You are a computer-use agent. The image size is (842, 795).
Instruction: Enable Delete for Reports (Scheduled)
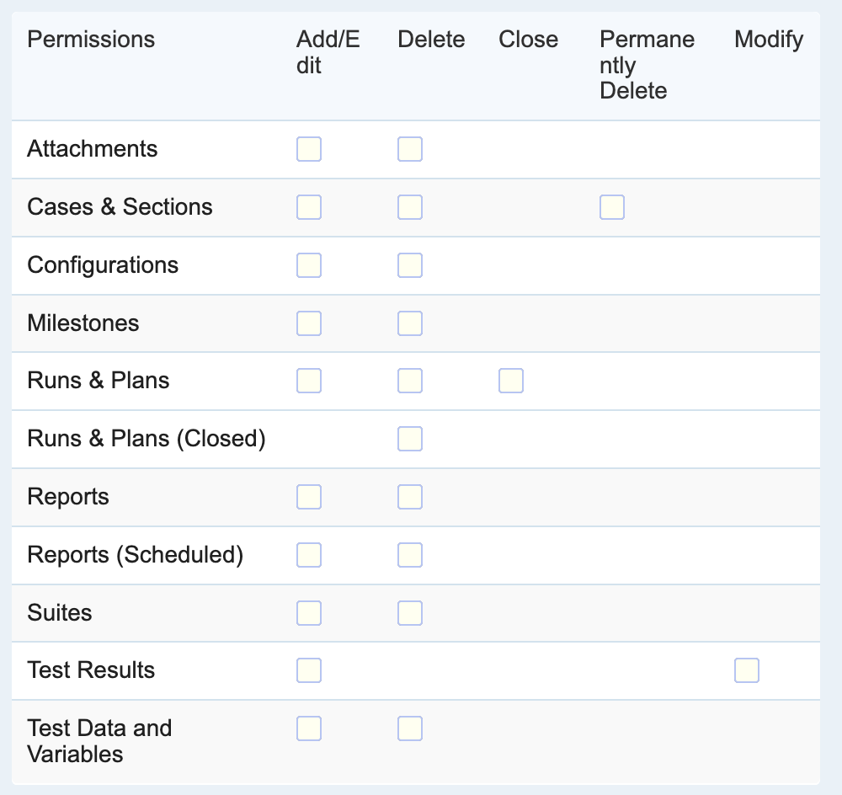tap(410, 555)
